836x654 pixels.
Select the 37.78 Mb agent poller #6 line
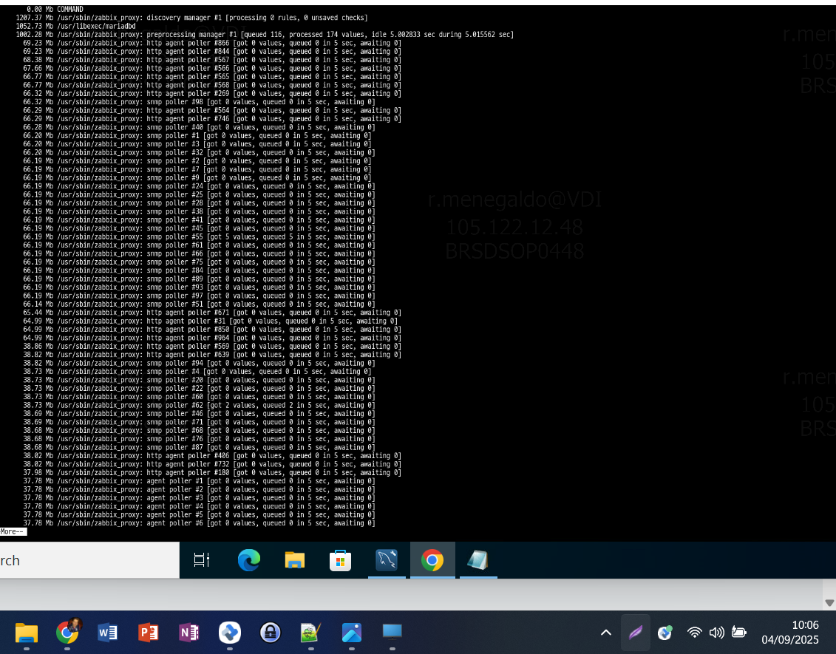[x=199, y=523]
